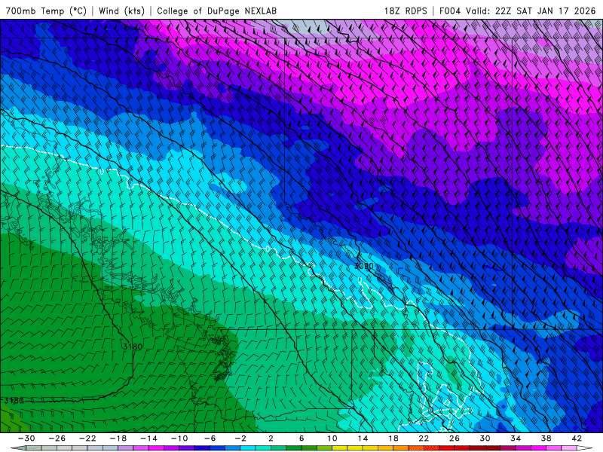Click the '18Z RDPS' model run label

click(406, 11)
